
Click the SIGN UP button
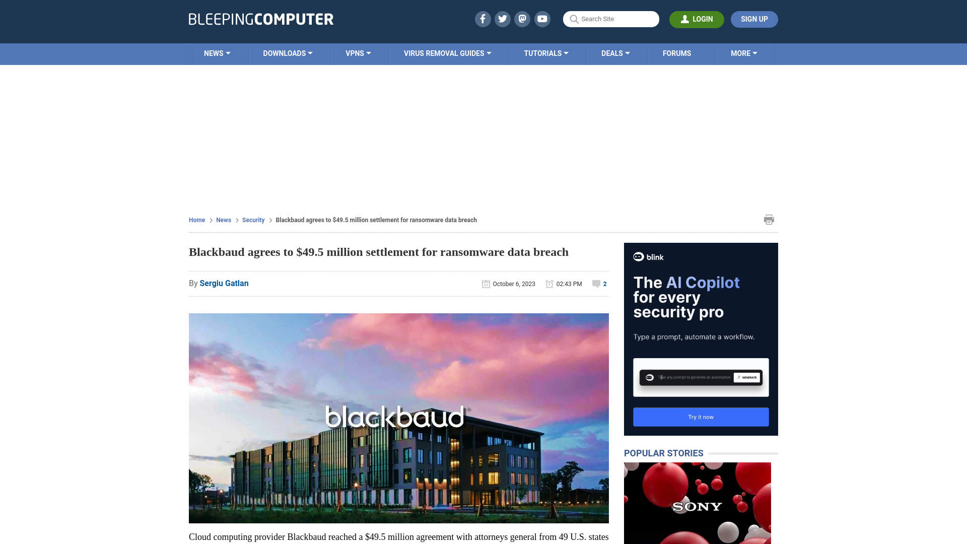pyautogui.click(x=754, y=19)
